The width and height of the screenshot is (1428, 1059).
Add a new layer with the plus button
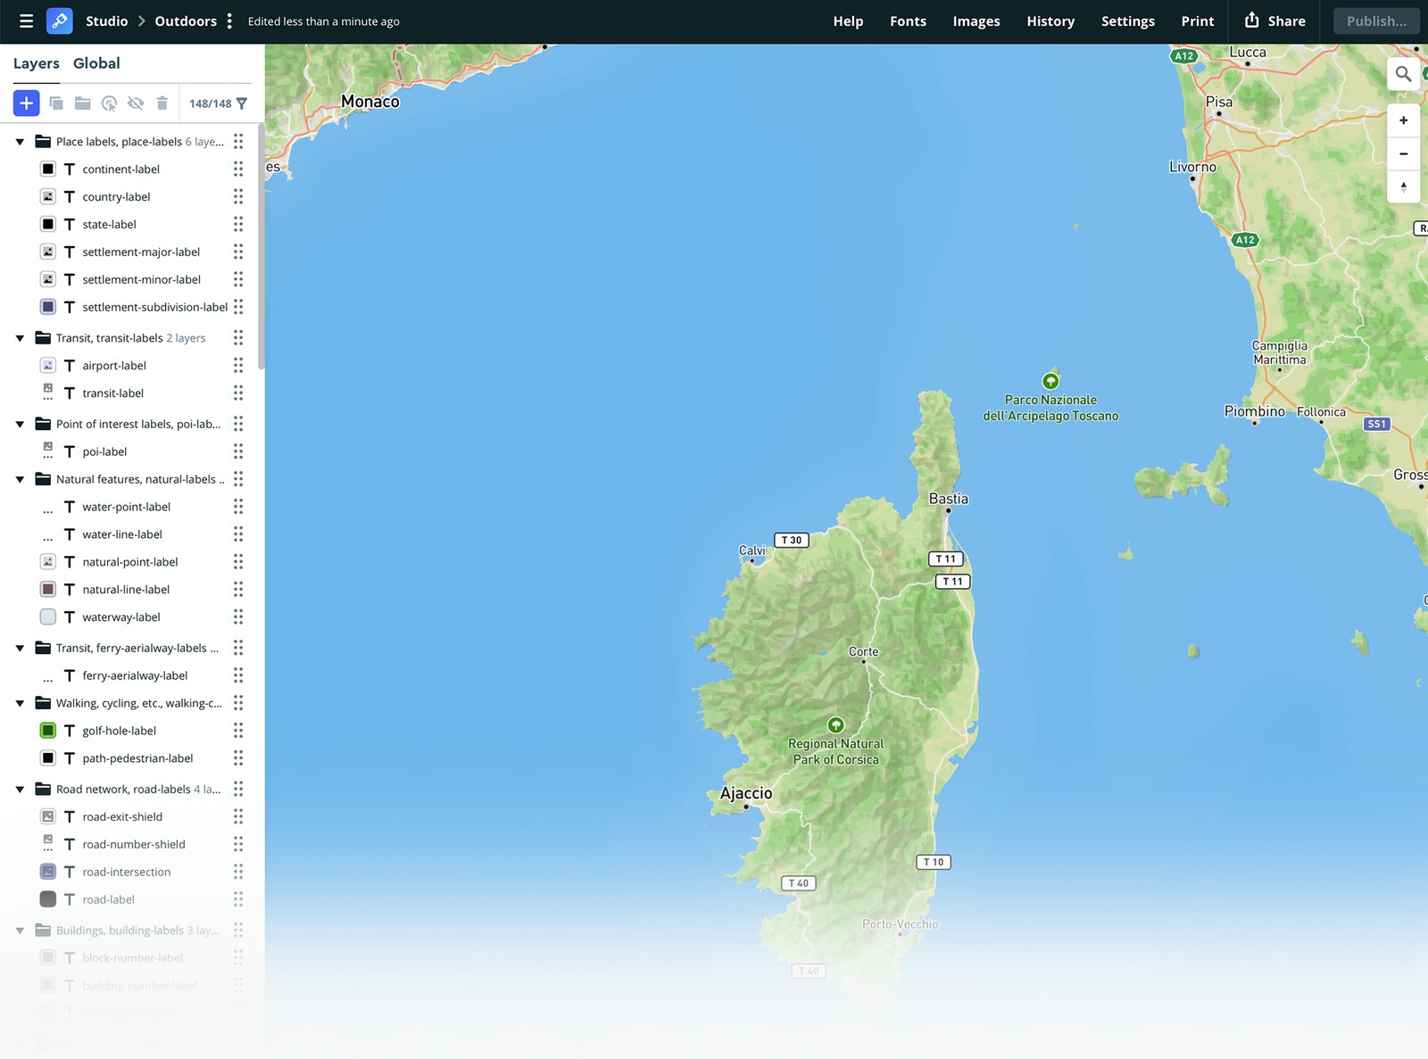[27, 103]
